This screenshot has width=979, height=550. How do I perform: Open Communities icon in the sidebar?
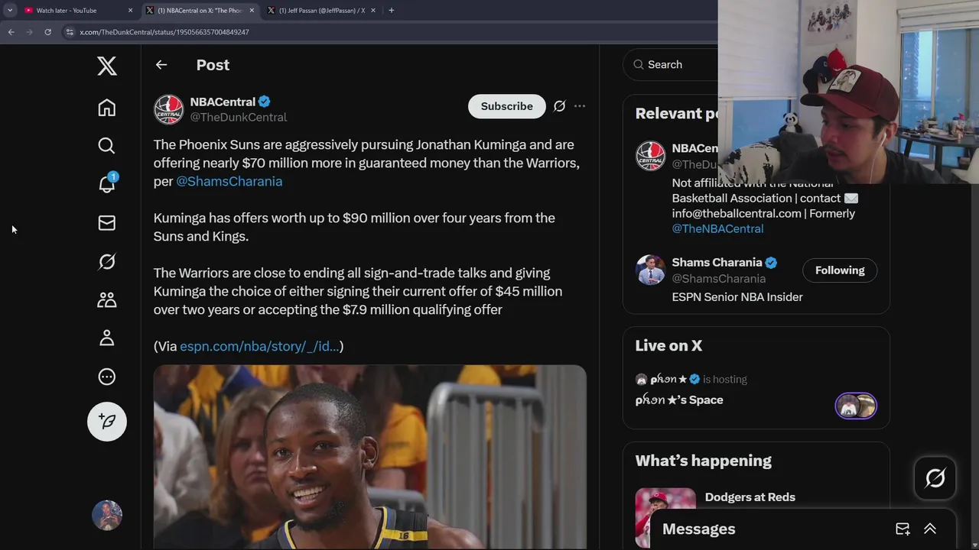coord(107,299)
